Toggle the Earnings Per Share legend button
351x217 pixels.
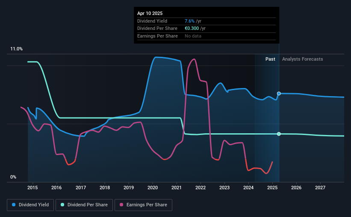pyautogui.click(x=143, y=205)
